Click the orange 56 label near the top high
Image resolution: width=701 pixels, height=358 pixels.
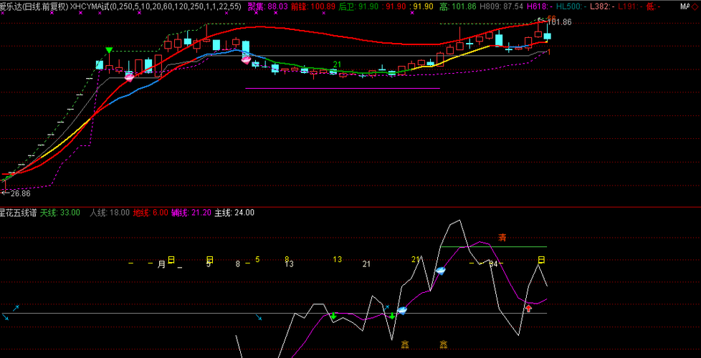click(x=552, y=19)
